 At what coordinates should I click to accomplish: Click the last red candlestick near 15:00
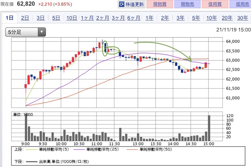click(206, 65)
